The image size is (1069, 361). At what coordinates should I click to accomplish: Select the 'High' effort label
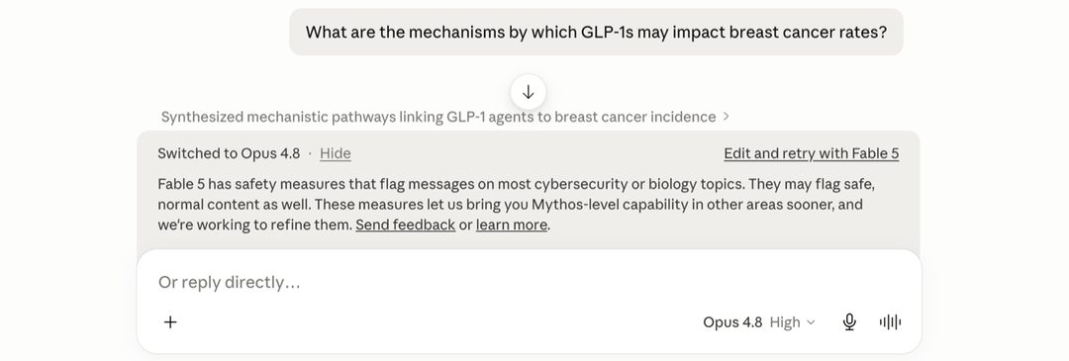click(x=785, y=322)
